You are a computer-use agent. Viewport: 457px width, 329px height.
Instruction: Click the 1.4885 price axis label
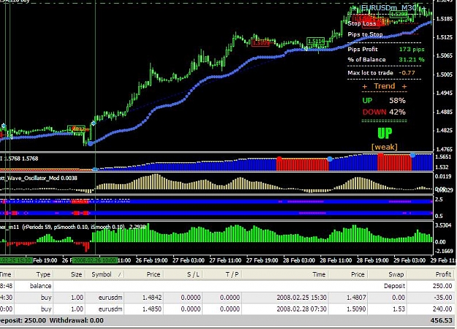pyautogui.click(x=445, y=112)
